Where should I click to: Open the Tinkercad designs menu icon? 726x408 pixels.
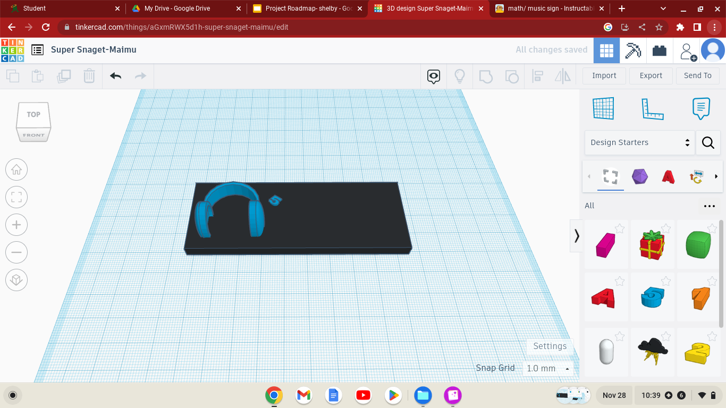click(37, 49)
